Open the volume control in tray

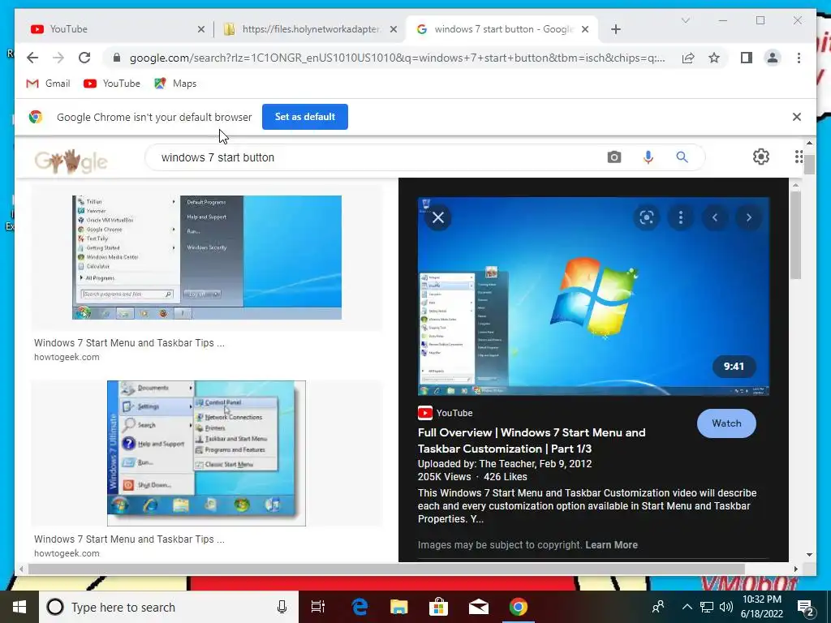tap(726, 607)
